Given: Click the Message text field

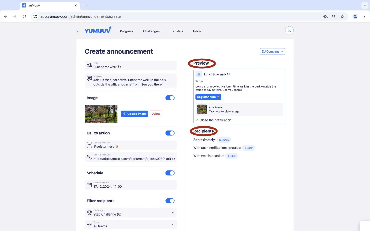Looking at the screenshot, I should point(131,80).
